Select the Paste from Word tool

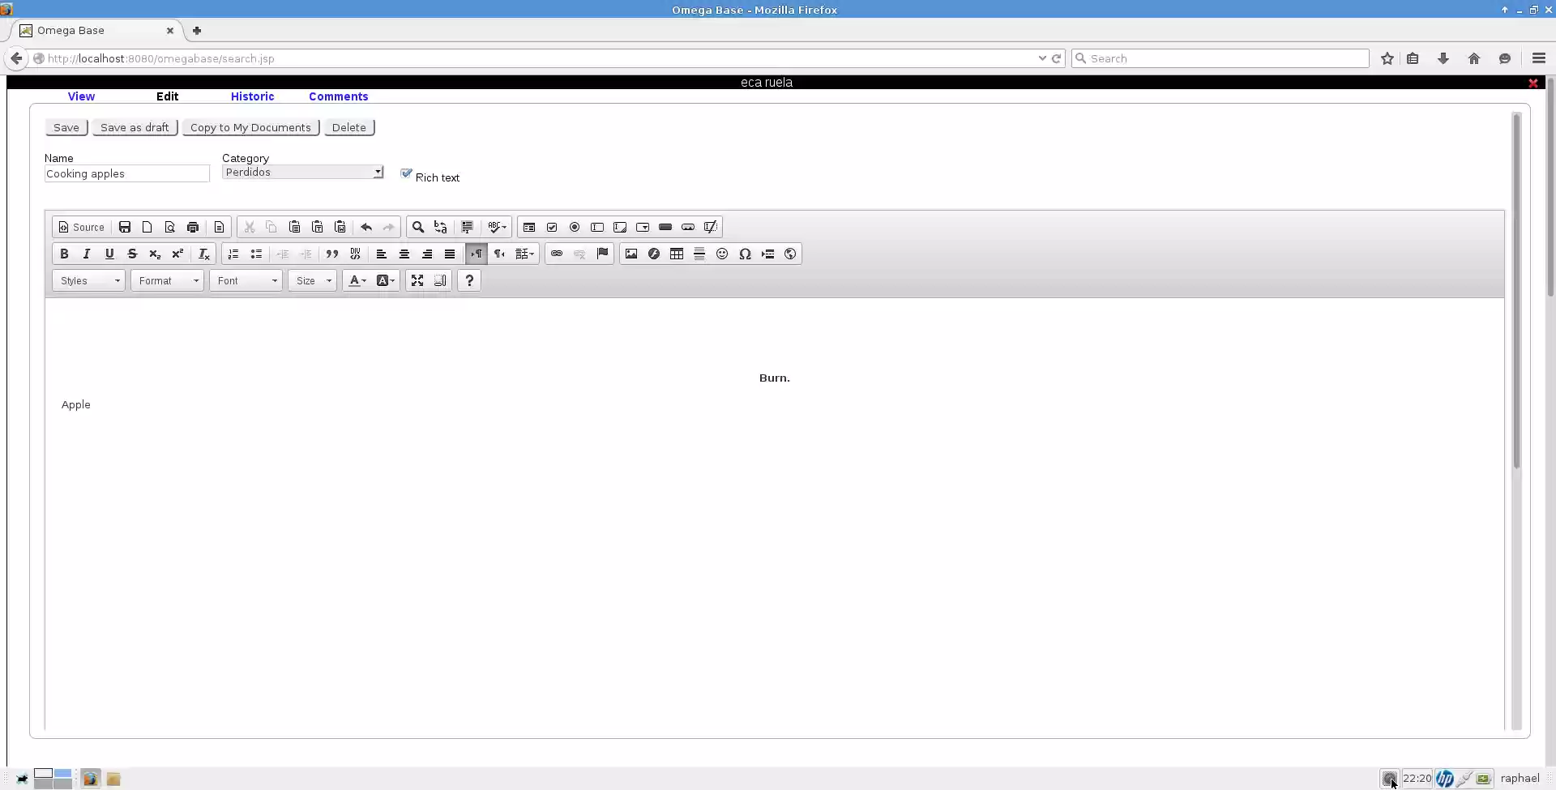(340, 227)
